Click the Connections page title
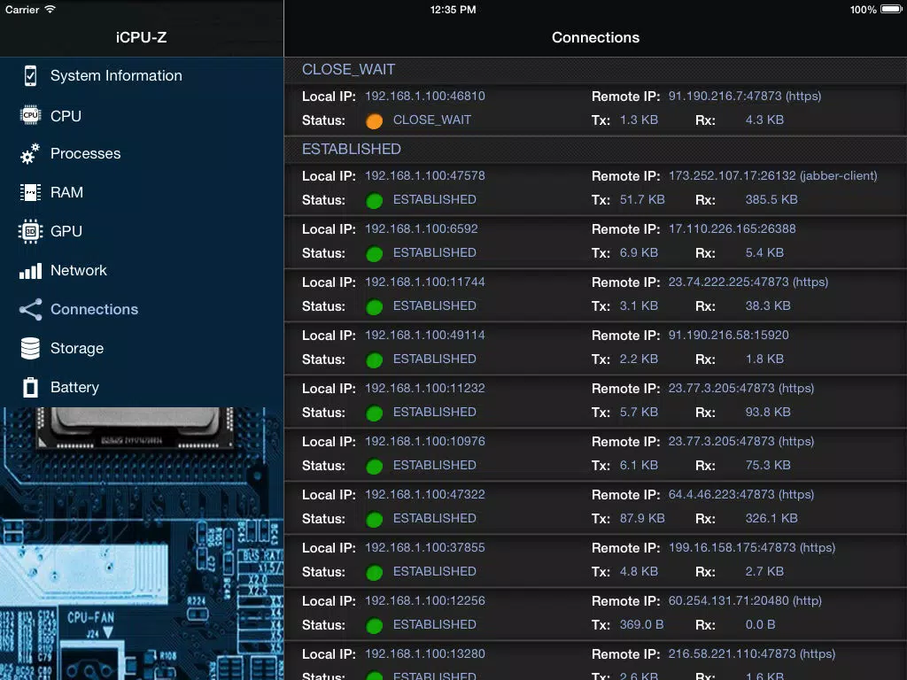This screenshot has width=907, height=680. [595, 37]
